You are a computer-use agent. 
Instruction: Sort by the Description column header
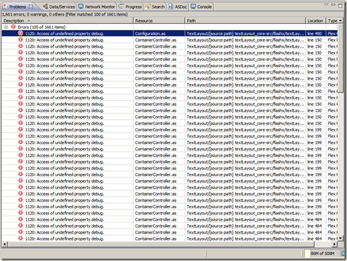(67, 21)
